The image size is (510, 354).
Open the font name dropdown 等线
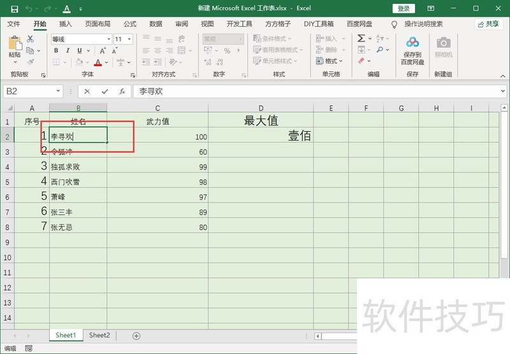tap(108, 39)
